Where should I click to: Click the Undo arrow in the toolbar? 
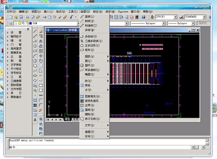(72, 17)
